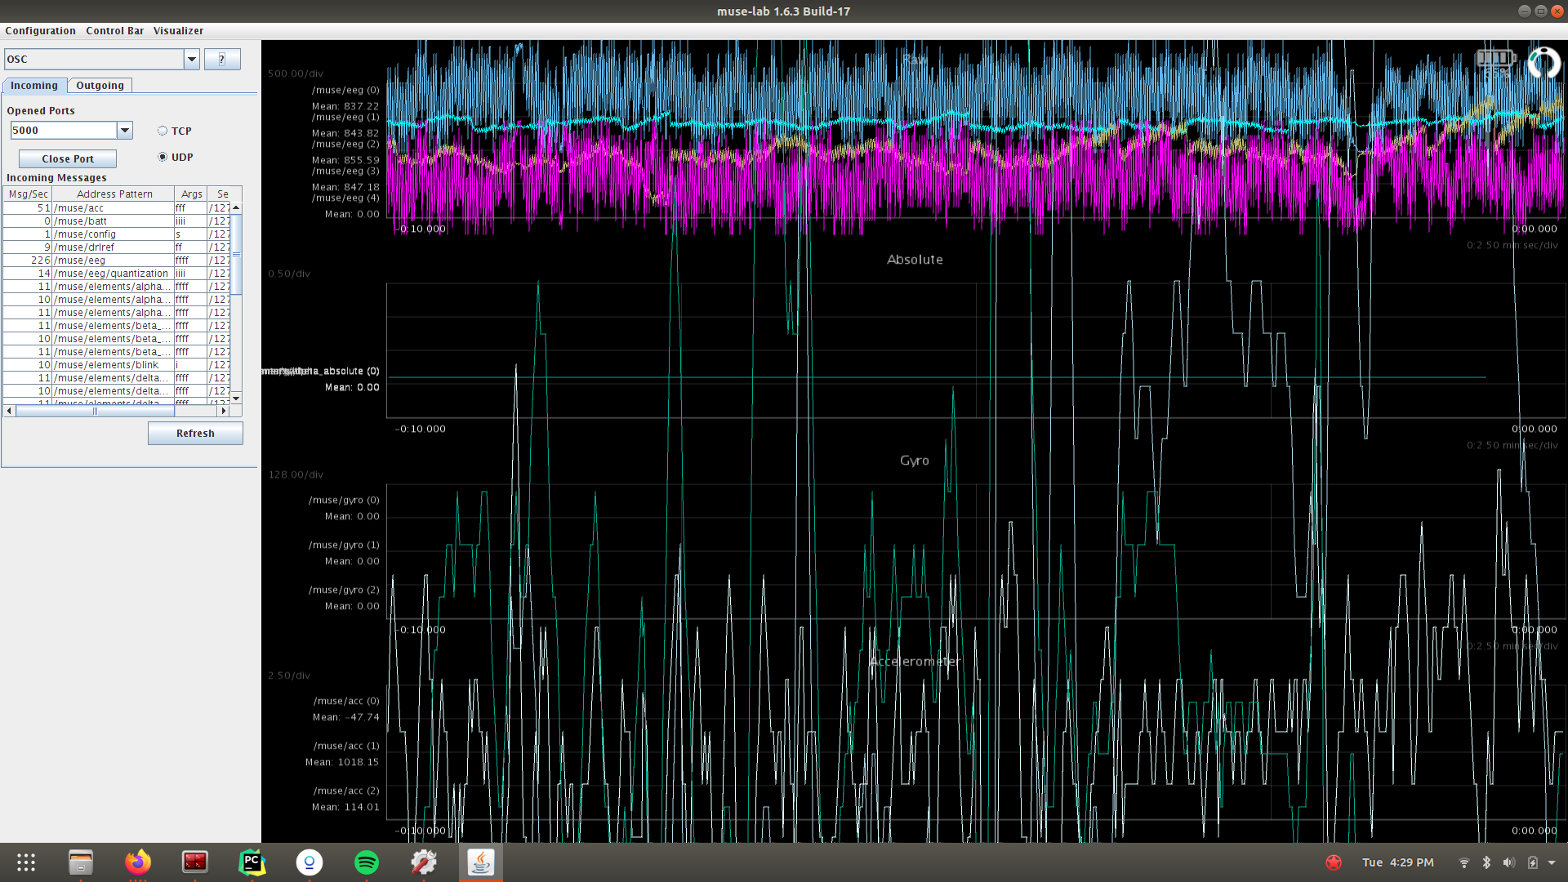The width and height of the screenshot is (1568, 882).
Task: Click the question mark help button
Action: coord(222,59)
